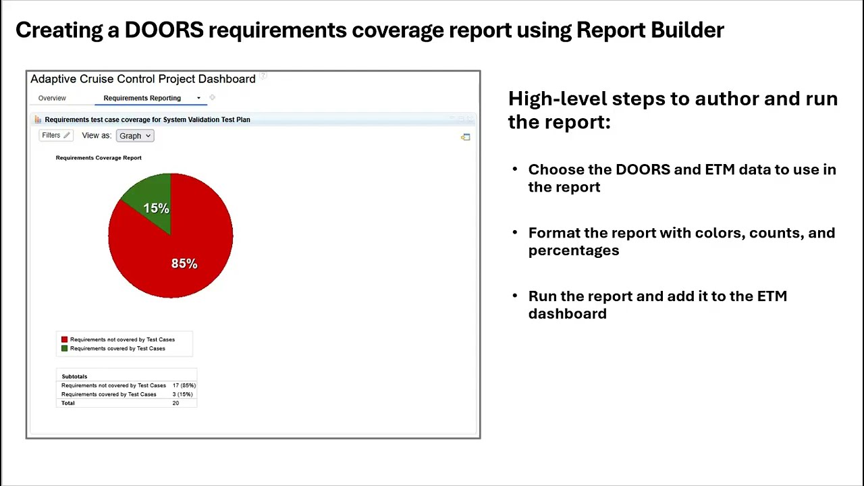The width and height of the screenshot is (864, 486).
Task: Click the 'Total' row label in subtotals
Action: point(68,403)
